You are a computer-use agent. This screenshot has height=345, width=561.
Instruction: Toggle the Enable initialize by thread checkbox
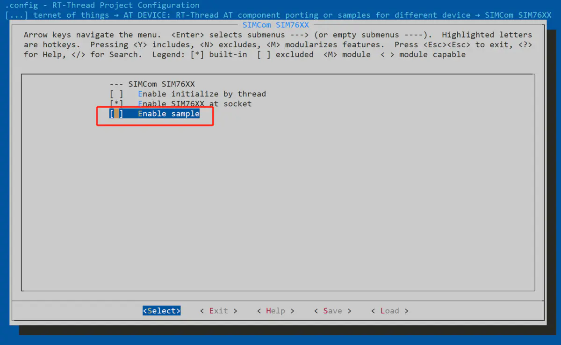tap(116, 94)
